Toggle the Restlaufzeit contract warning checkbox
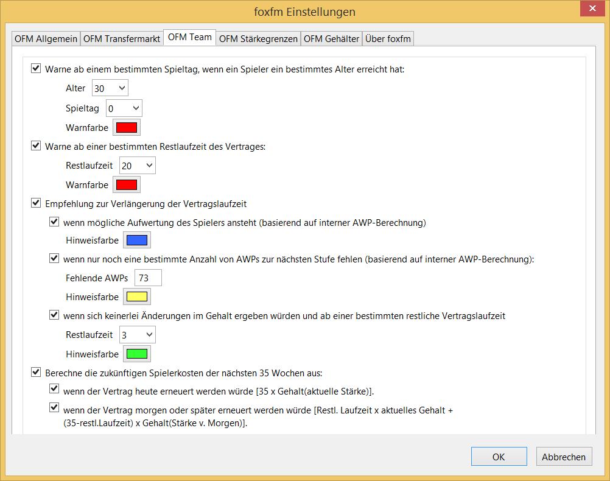 pyautogui.click(x=36, y=146)
